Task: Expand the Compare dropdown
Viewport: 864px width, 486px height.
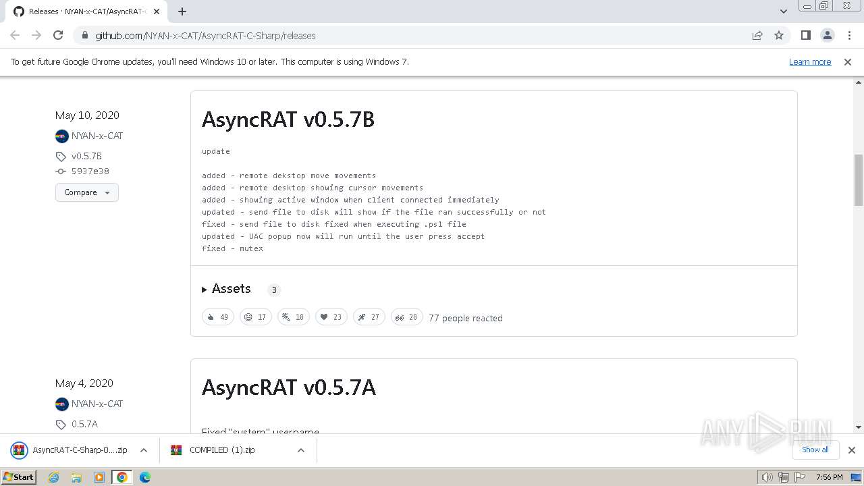Action: [87, 192]
